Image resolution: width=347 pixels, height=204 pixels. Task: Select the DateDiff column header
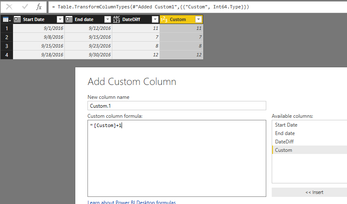[x=136, y=19]
